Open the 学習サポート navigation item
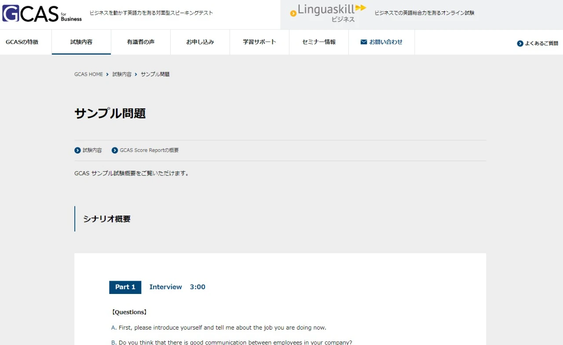This screenshot has height=345, width=563. pos(259,42)
